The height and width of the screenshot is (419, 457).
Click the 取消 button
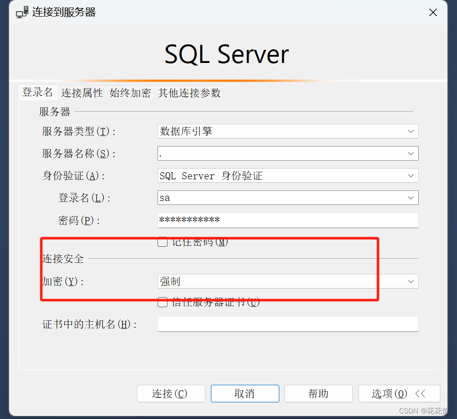245,394
